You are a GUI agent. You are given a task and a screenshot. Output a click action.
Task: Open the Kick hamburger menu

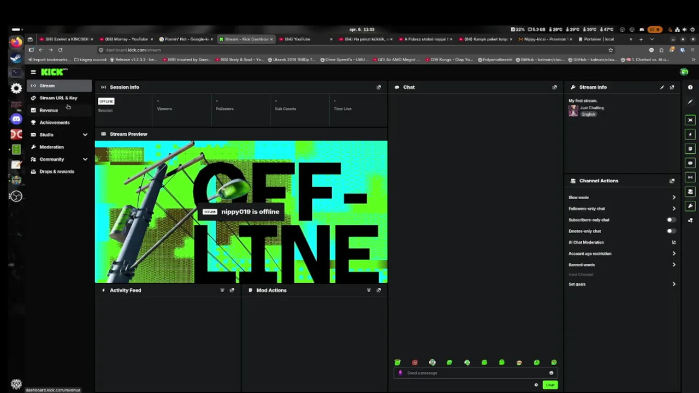tap(33, 72)
